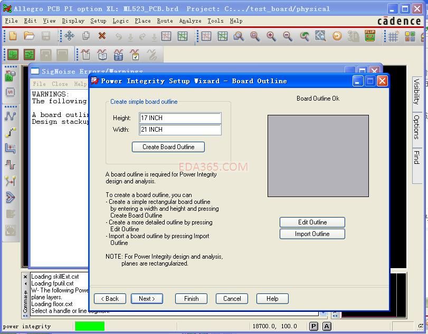Open the Display menu
The image size is (428, 334).
click(x=73, y=21)
